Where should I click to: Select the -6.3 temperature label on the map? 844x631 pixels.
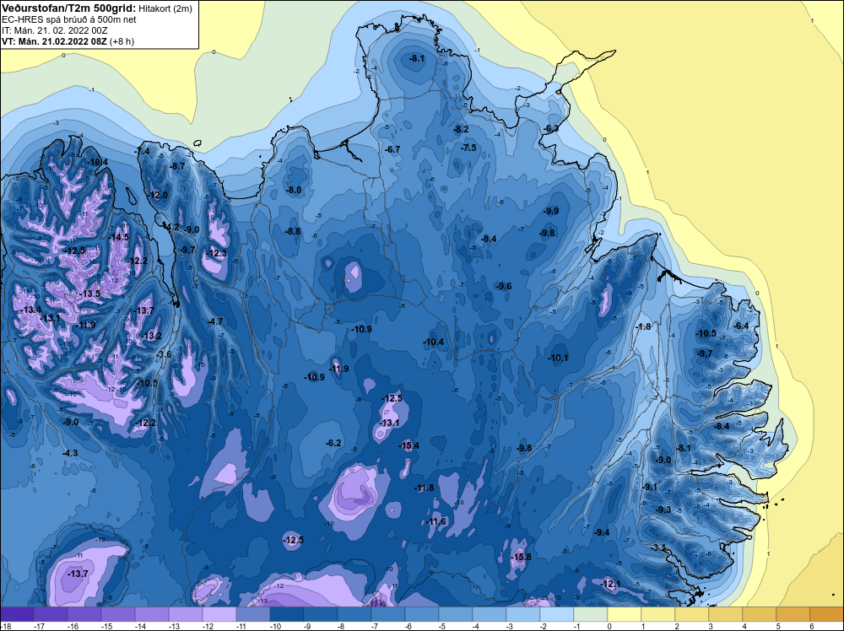[x=551, y=128]
